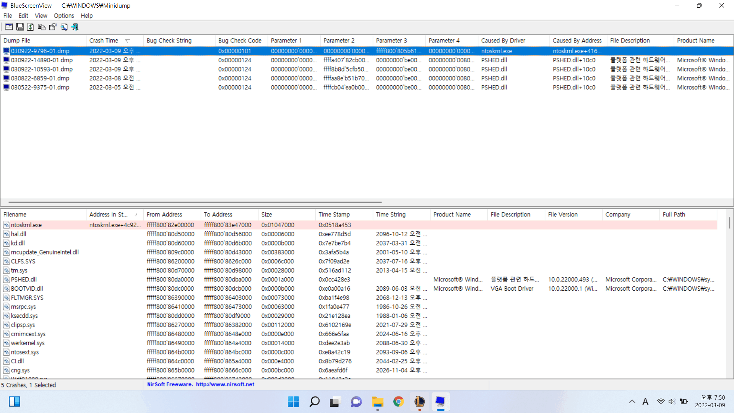
Task: Select msrpc.sys in driver list
Action: coord(23,307)
